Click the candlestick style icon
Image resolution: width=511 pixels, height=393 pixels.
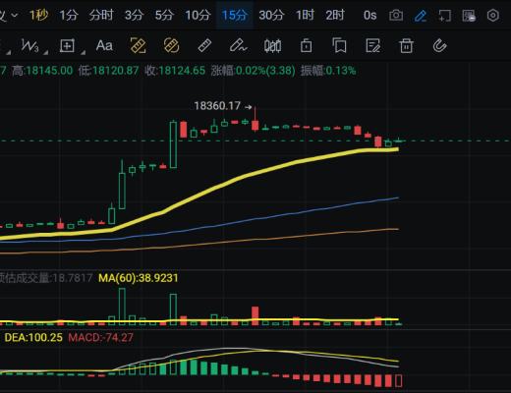coord(272,46)
